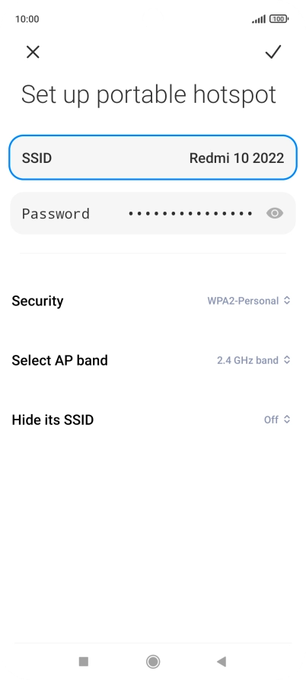This screenshot has width=306, height=680.
Task: Tap the Security row label
Action: pyautogui.click(x=38, y=301)
